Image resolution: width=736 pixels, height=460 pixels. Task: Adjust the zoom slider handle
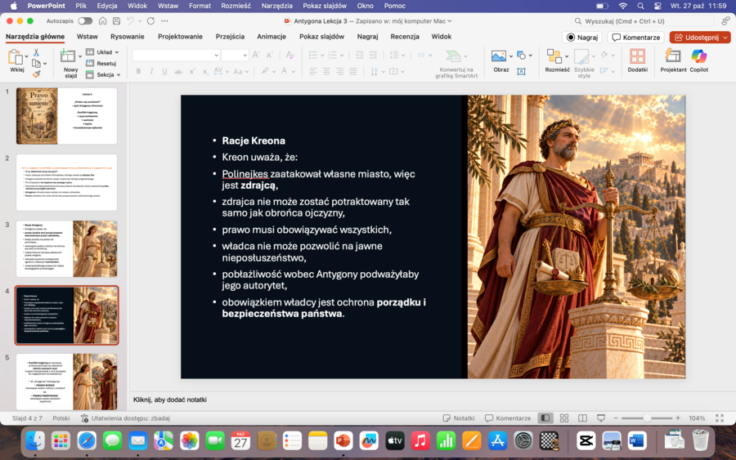click(x=647, y=418)
